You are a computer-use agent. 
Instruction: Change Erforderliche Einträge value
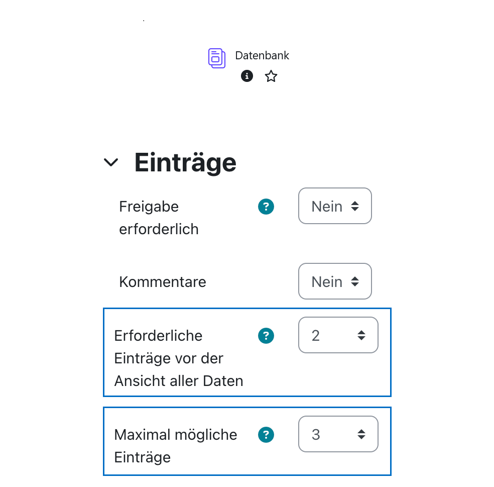point(338,335)
